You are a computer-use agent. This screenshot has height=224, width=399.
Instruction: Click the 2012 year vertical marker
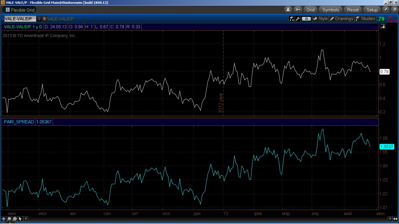point(221,102)
